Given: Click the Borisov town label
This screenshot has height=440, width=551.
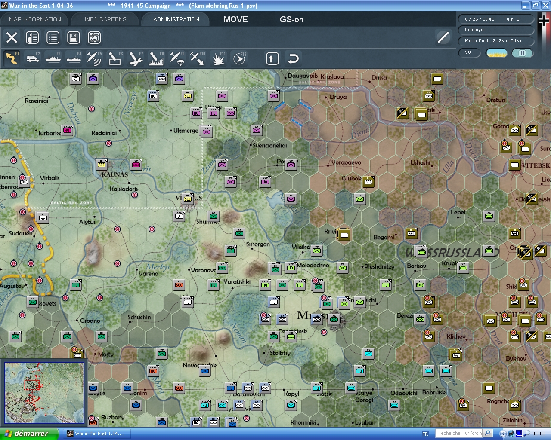Looking at the screenshot, I should pyautogui.click(x=417, y=266).
